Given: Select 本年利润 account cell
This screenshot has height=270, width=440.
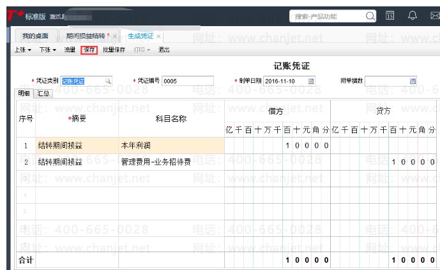Looking at the screenshot, I should click(x=171, y=145).
